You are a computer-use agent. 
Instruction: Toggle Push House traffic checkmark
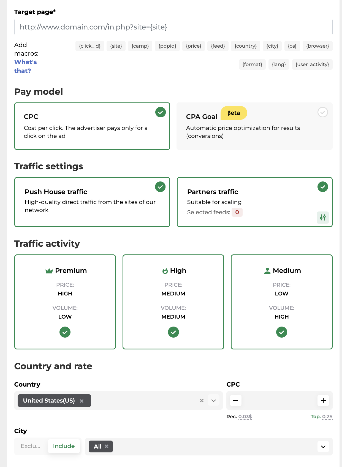160,187
